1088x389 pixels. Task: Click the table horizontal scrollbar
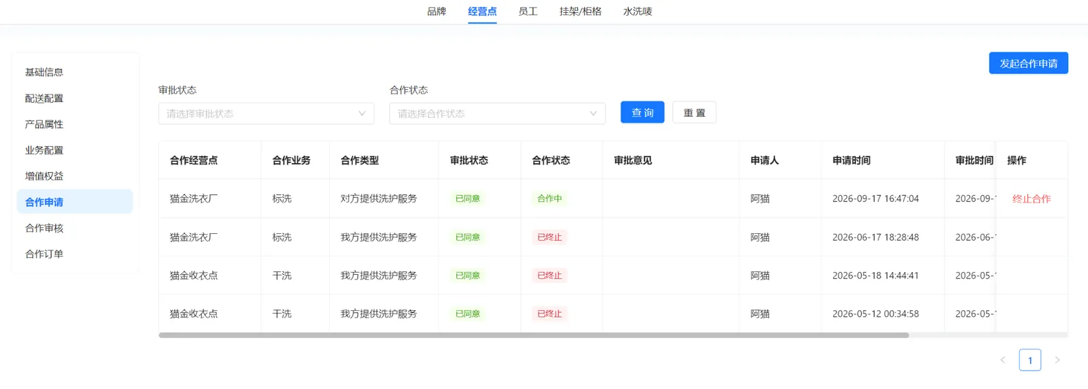534,335
